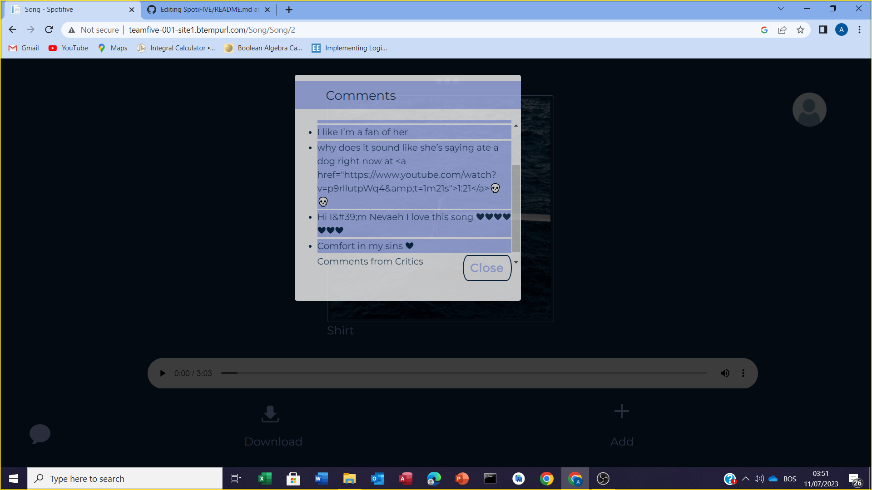Close the Comments dialog
The width and height of the screenshot is (872, 490).
(486, 268)
